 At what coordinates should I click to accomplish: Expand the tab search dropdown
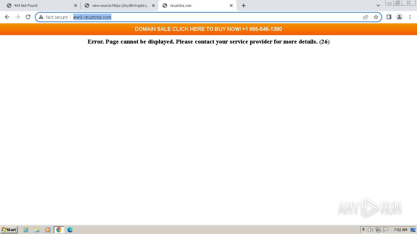click(x=378, y=6)
